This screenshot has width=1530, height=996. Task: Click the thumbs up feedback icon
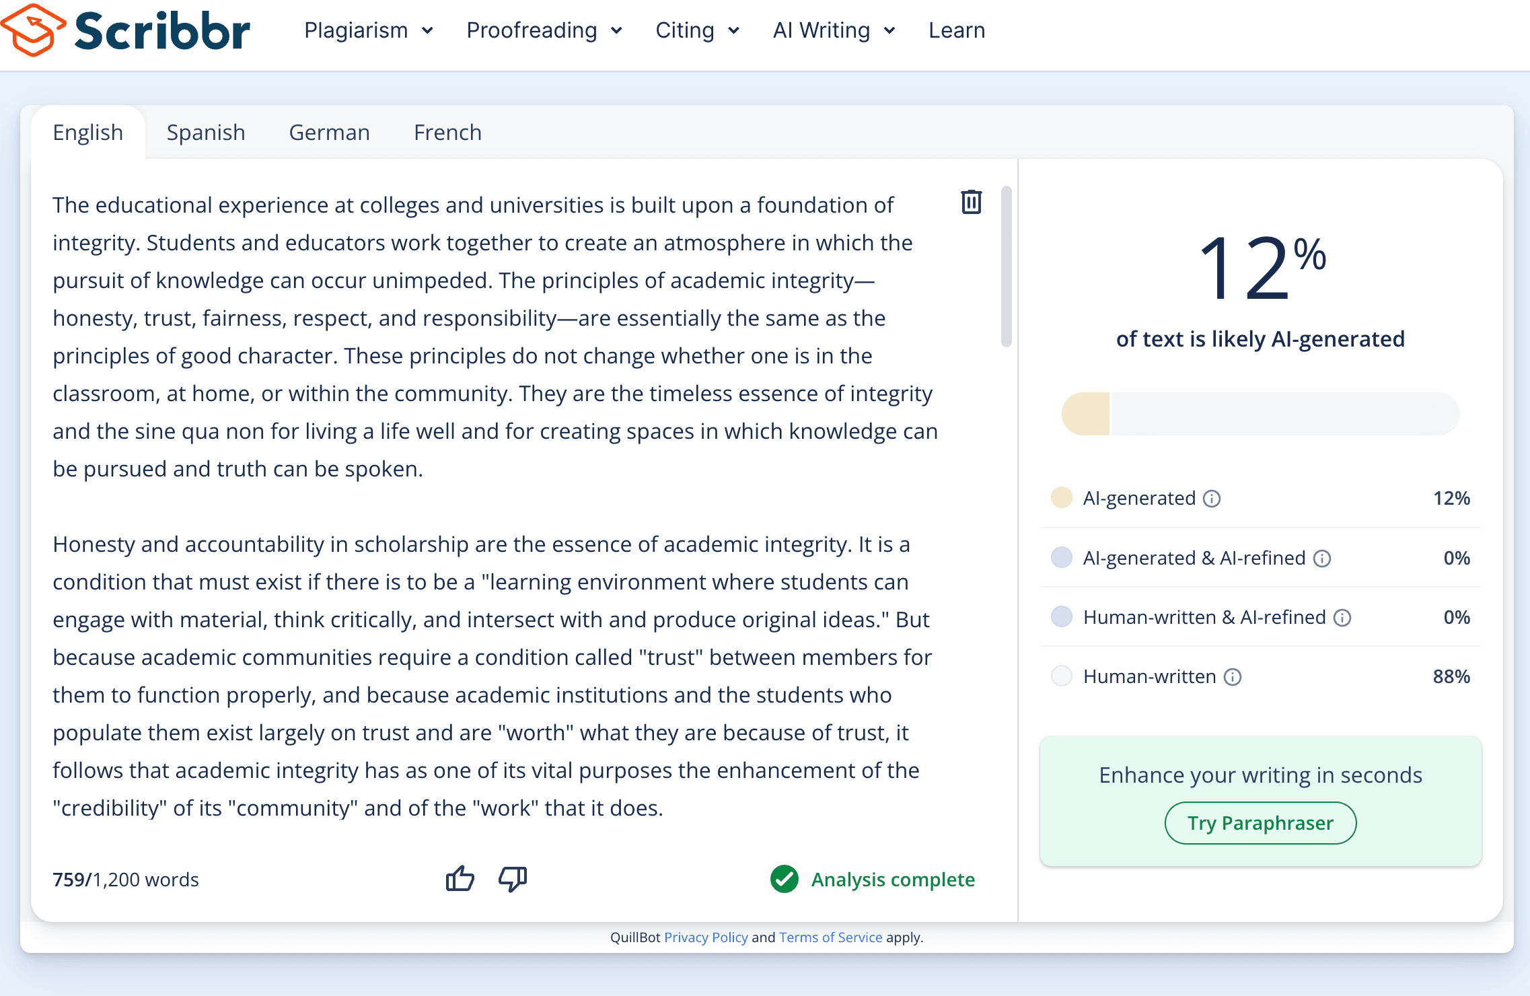(x=460, y=879)
